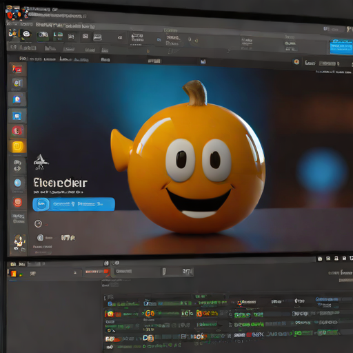This screenshot has height=353, width=353.
Task: Click the orange round icon at viewport's top right
Action: click(x=296, y=61)
